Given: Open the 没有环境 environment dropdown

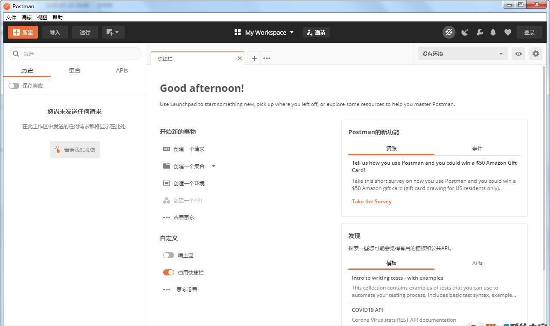Looking at the screenshot, I should 463,54.
